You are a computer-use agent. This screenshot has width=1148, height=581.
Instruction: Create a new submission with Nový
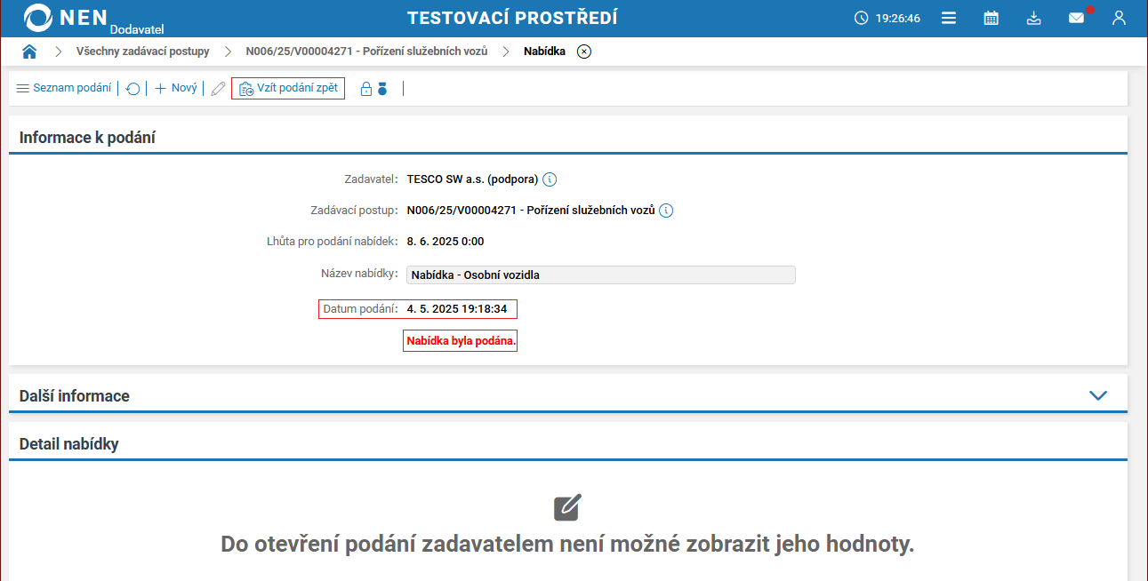(x=175, y=88)
